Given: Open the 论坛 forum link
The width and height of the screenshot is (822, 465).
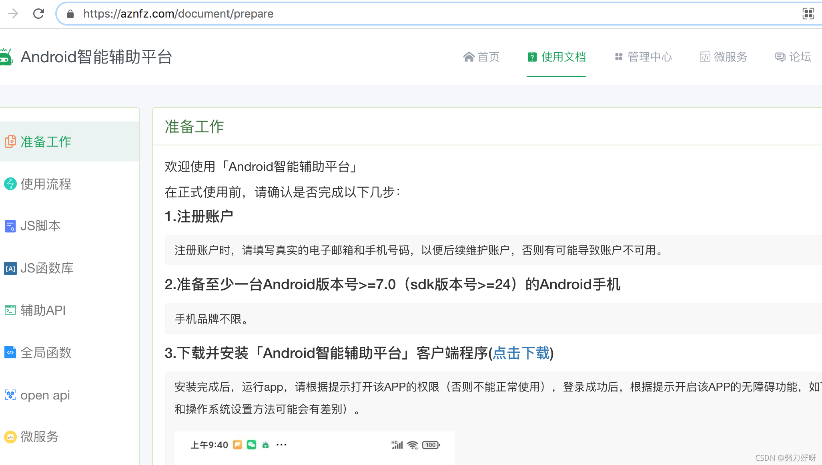Looking at the screenshot, I should coord(793,57).
